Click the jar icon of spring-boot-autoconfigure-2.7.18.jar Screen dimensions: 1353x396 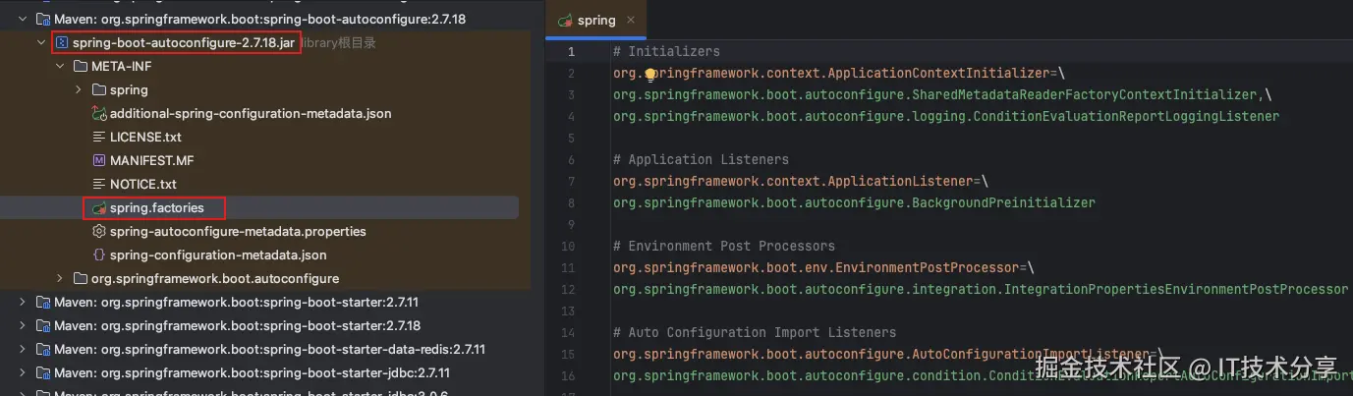pos(62,43)
